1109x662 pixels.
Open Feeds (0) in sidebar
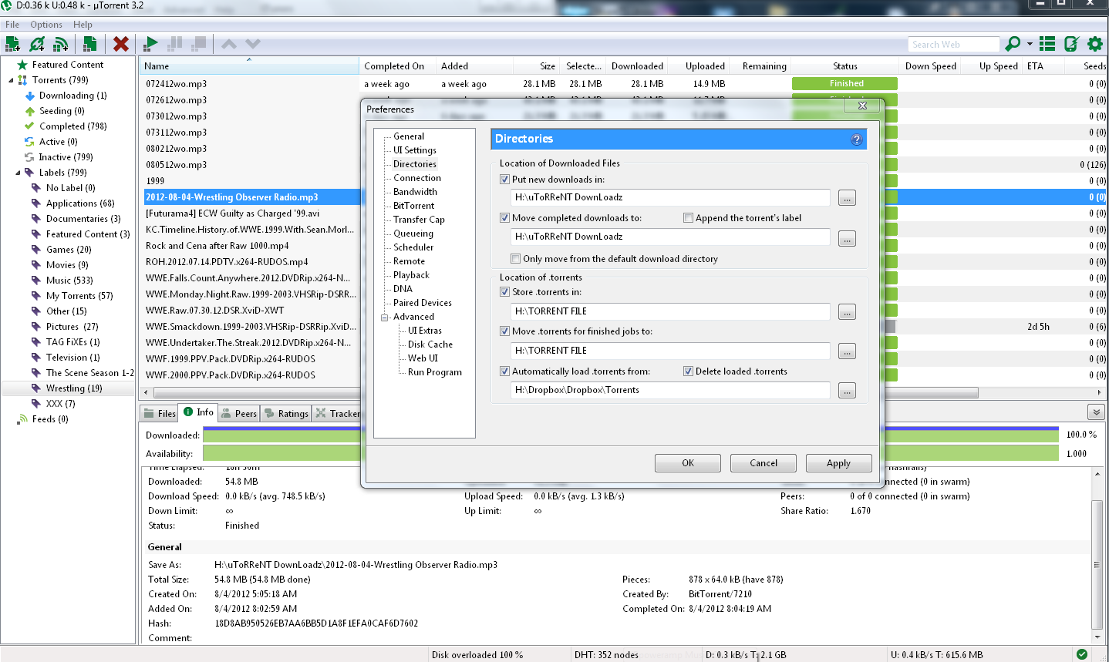[x=50, y=419]
